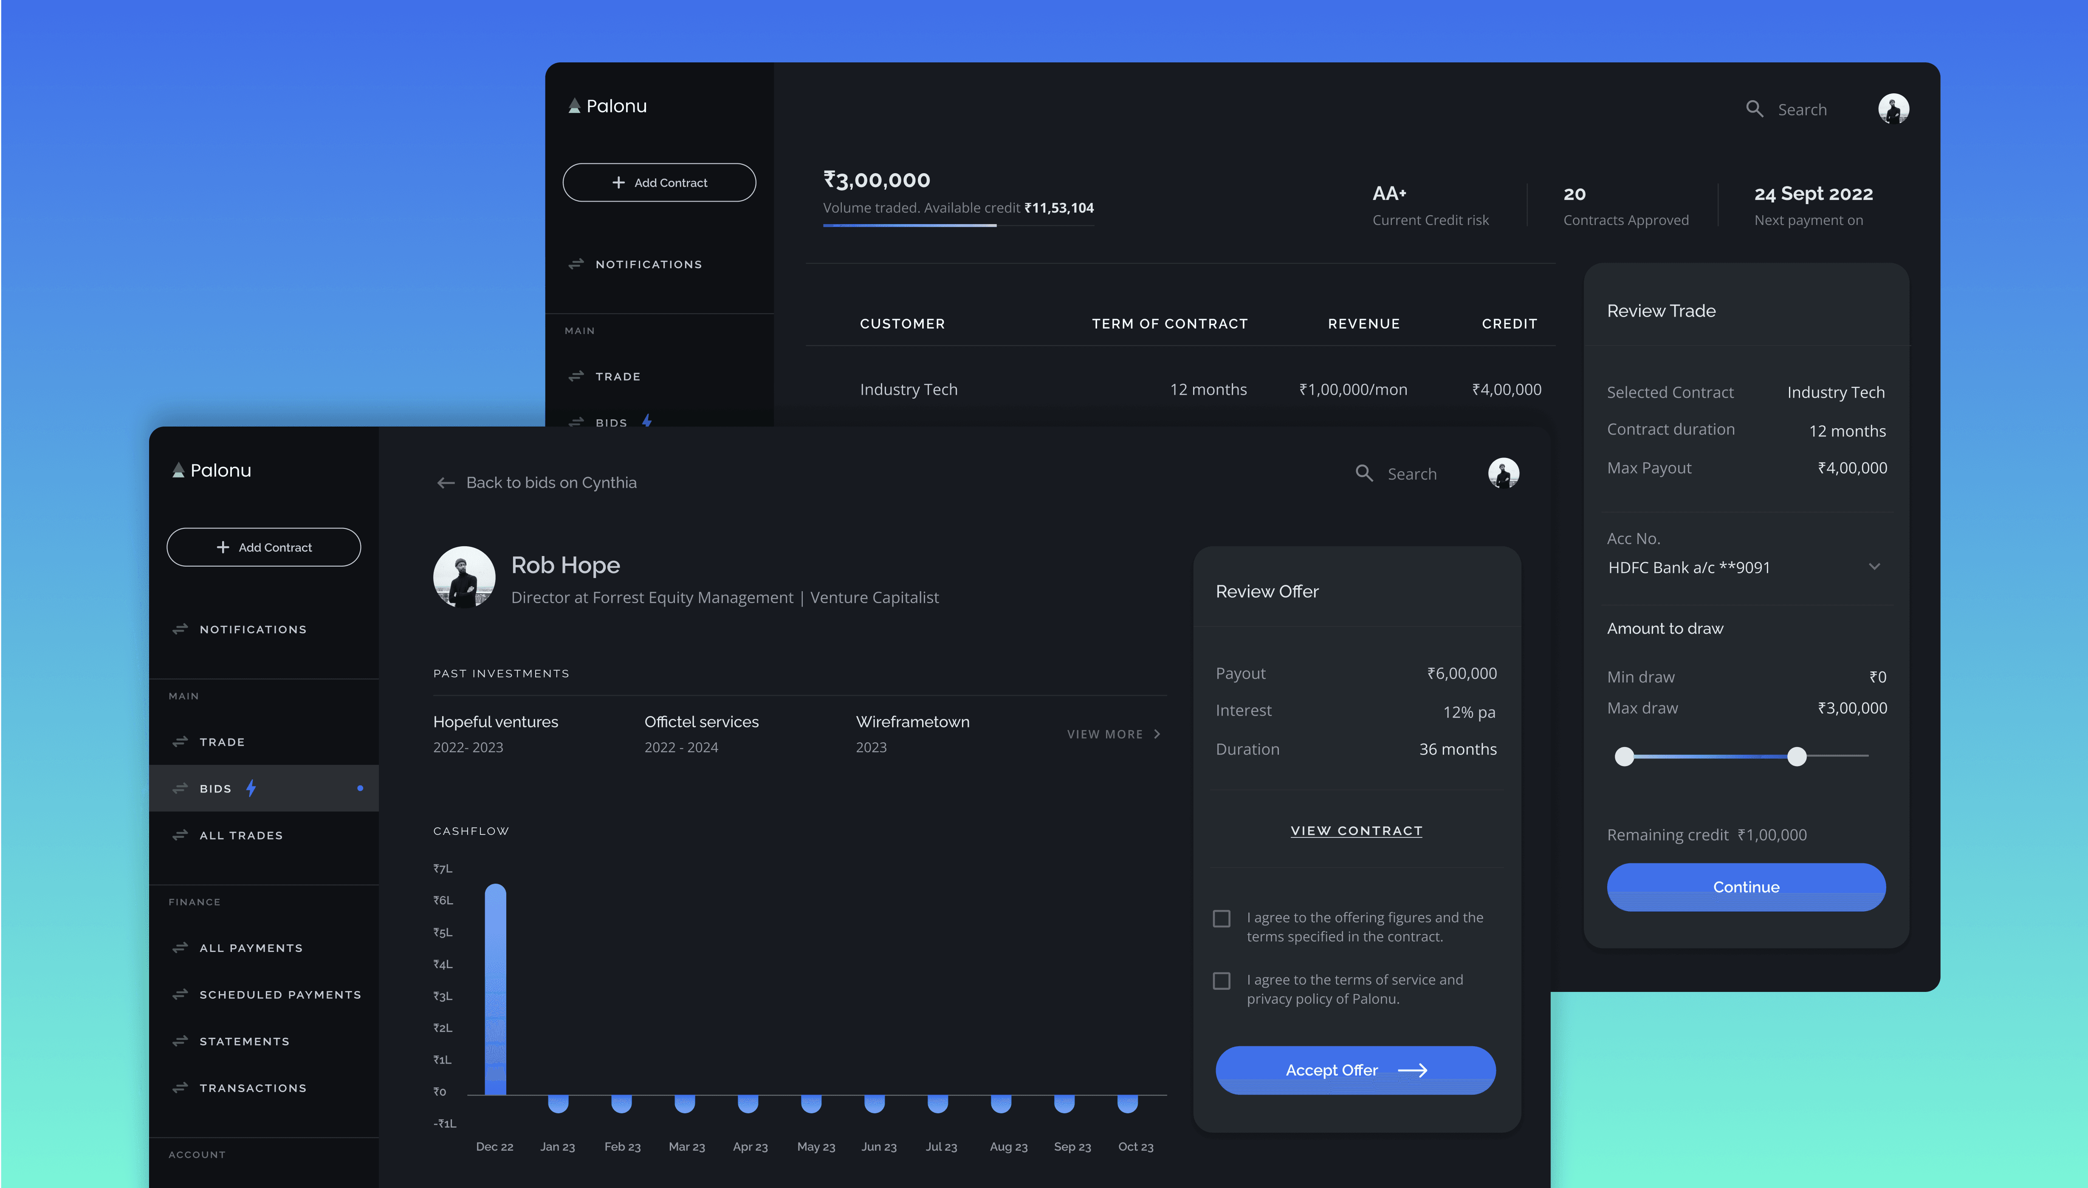
Task: Click the plus icon on the back window Add Contract button
Action: 619,182
